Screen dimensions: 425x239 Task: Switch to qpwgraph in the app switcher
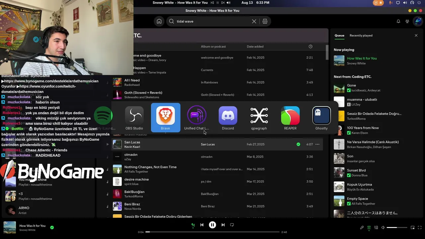[259, 118]
